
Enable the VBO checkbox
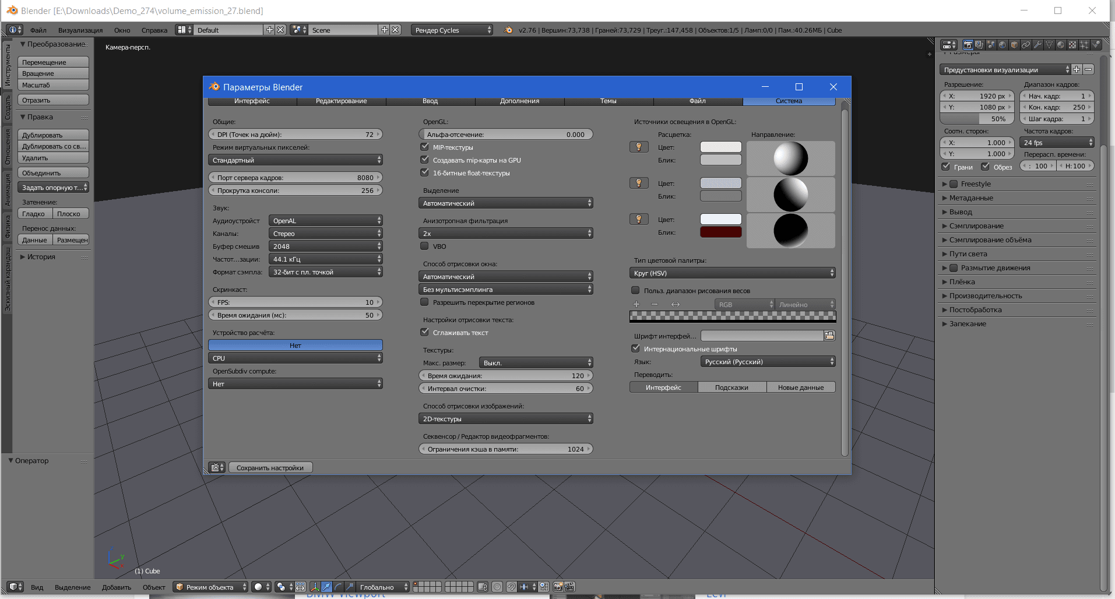click(425, 246)
